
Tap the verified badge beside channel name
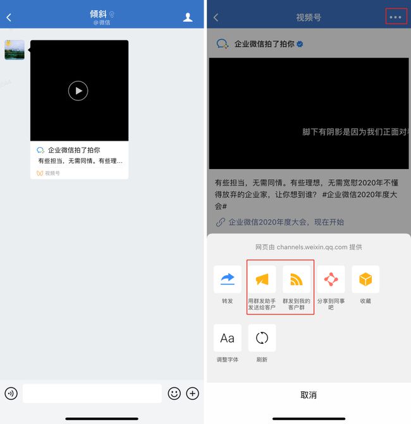[300, 44]
